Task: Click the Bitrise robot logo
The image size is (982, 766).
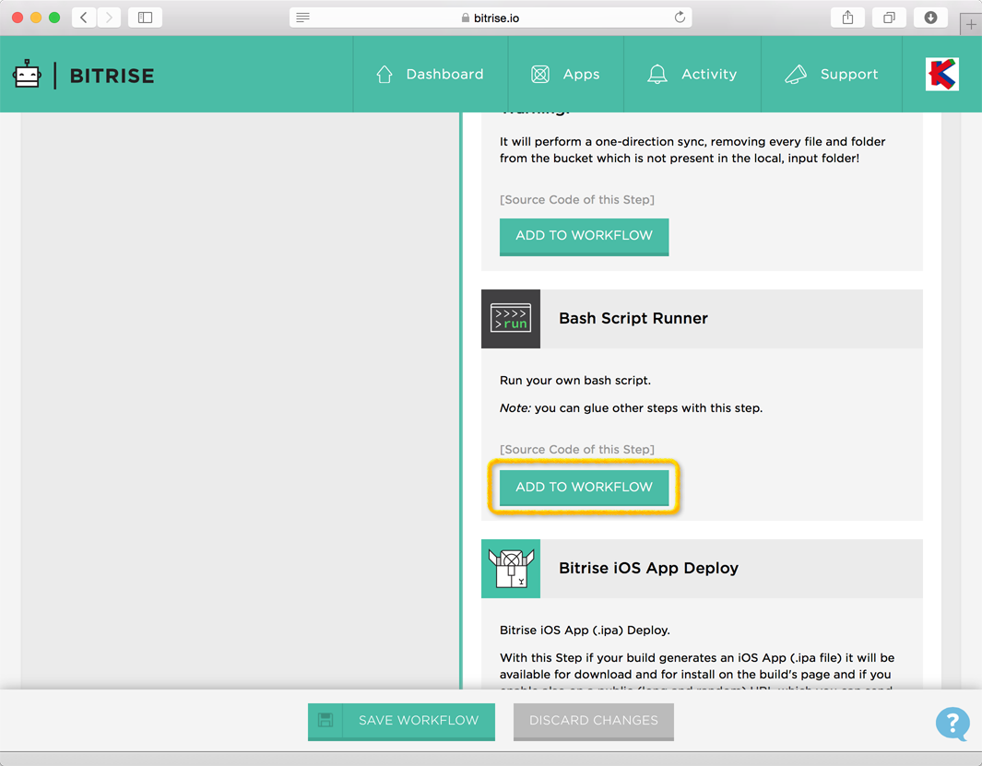Action: [x=28, y=74]
